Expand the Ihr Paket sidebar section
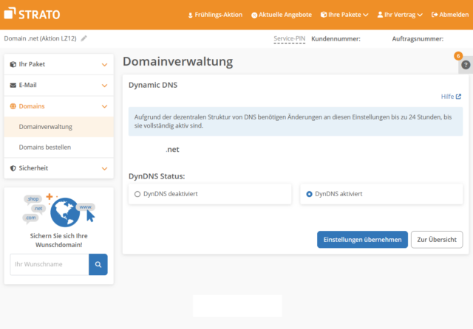The image size is (473, 329). click(104, 64)
